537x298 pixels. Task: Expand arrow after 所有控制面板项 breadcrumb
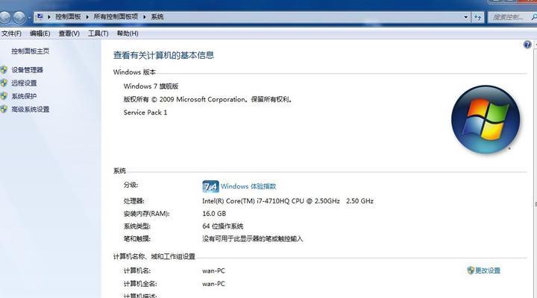tap(145, 17)
